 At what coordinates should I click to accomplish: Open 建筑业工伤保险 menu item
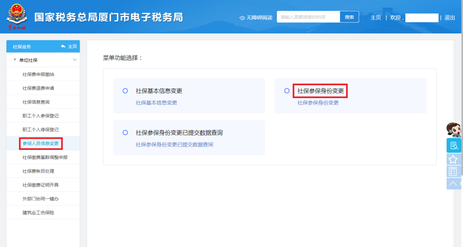pos(39,212)
